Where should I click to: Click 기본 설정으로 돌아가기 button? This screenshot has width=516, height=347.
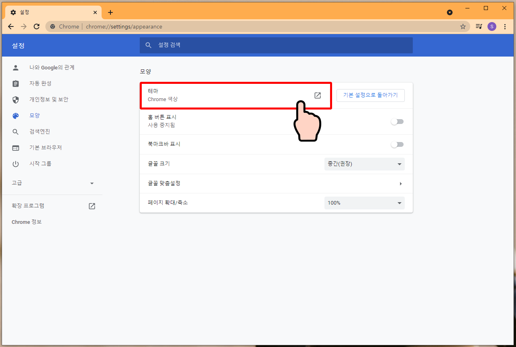[x=370, y=95]
